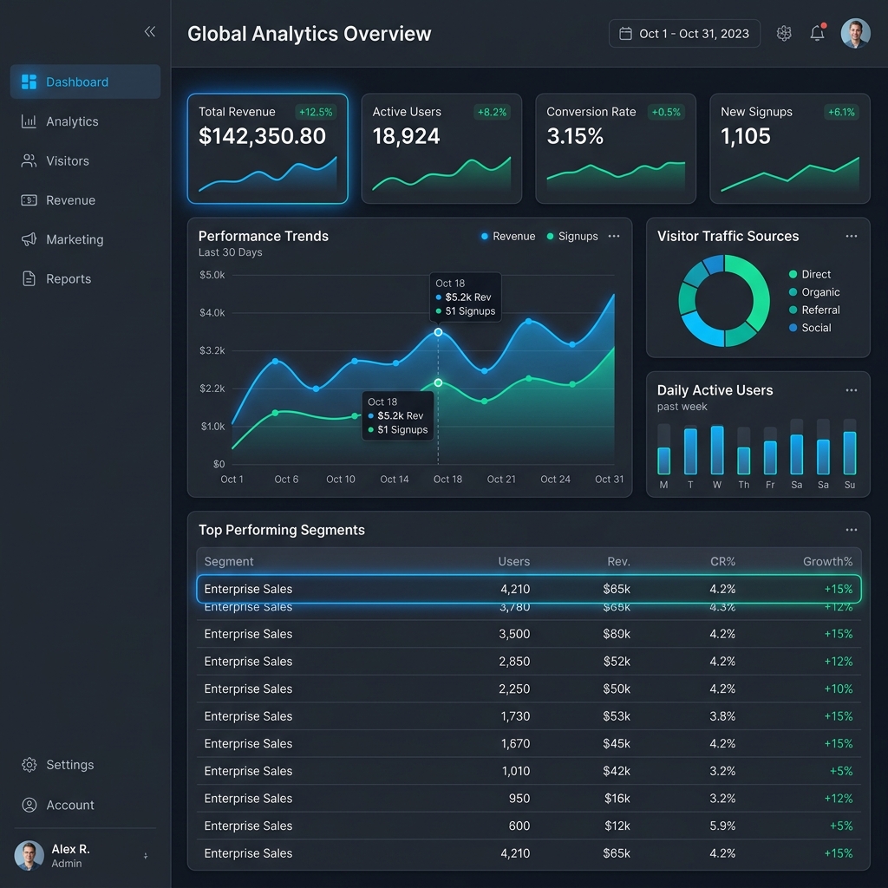
Task: Select the Conversion Rate card
Action: coord(616,148)
